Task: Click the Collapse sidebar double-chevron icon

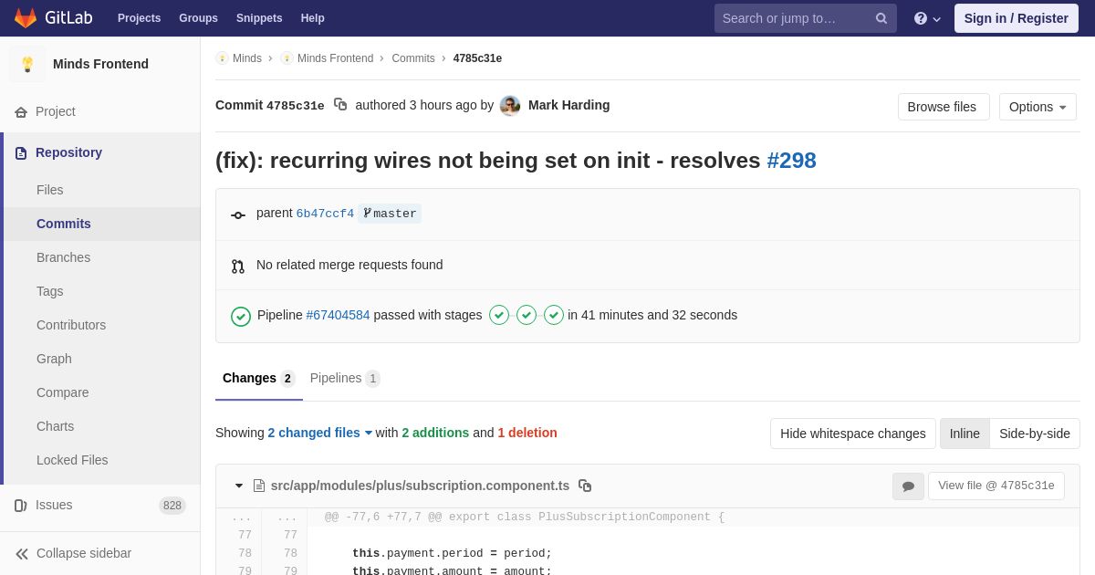Action: point(22,554)
